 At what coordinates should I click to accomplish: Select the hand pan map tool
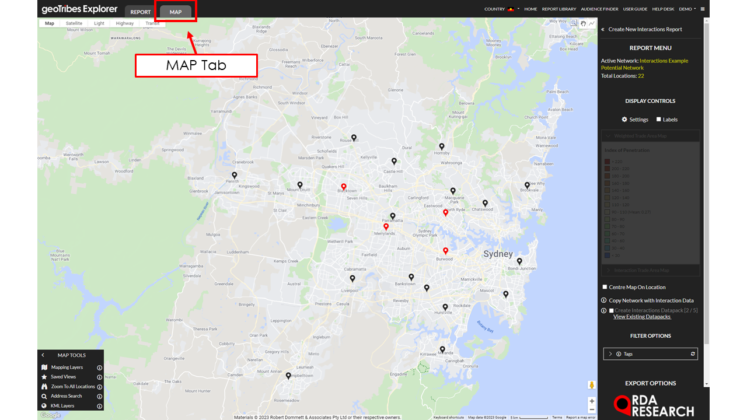(x=583, y=23)
